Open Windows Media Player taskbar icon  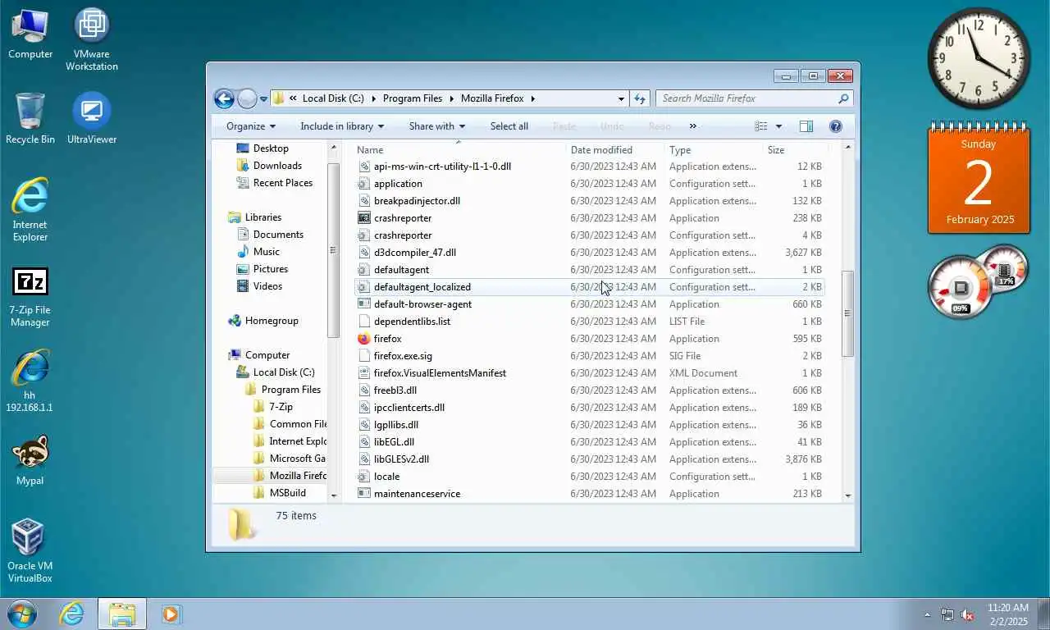point(171,614)
